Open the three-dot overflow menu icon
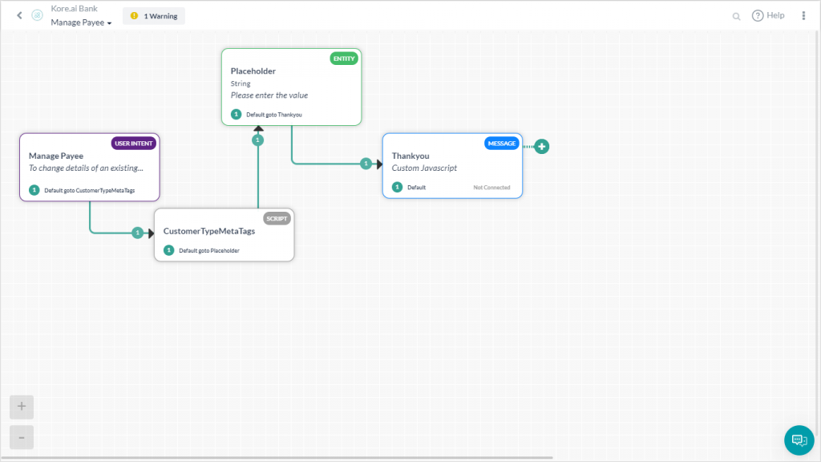Screen dimensions: 821x462 803,15
